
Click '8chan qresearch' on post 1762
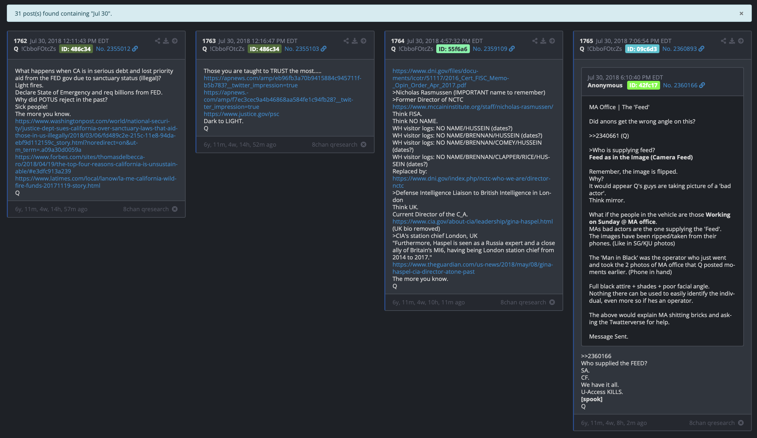(146, 209)
